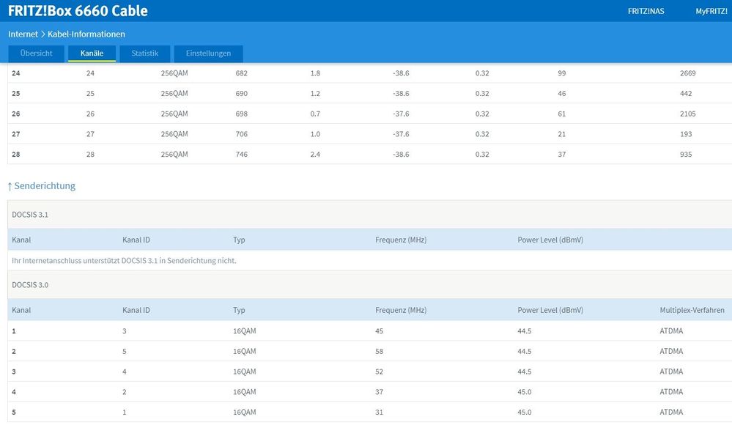This screenshot has width=732, height=425.
Task: Click the DOCSIS 3.1 section label
Action: [x=30, y=215]
